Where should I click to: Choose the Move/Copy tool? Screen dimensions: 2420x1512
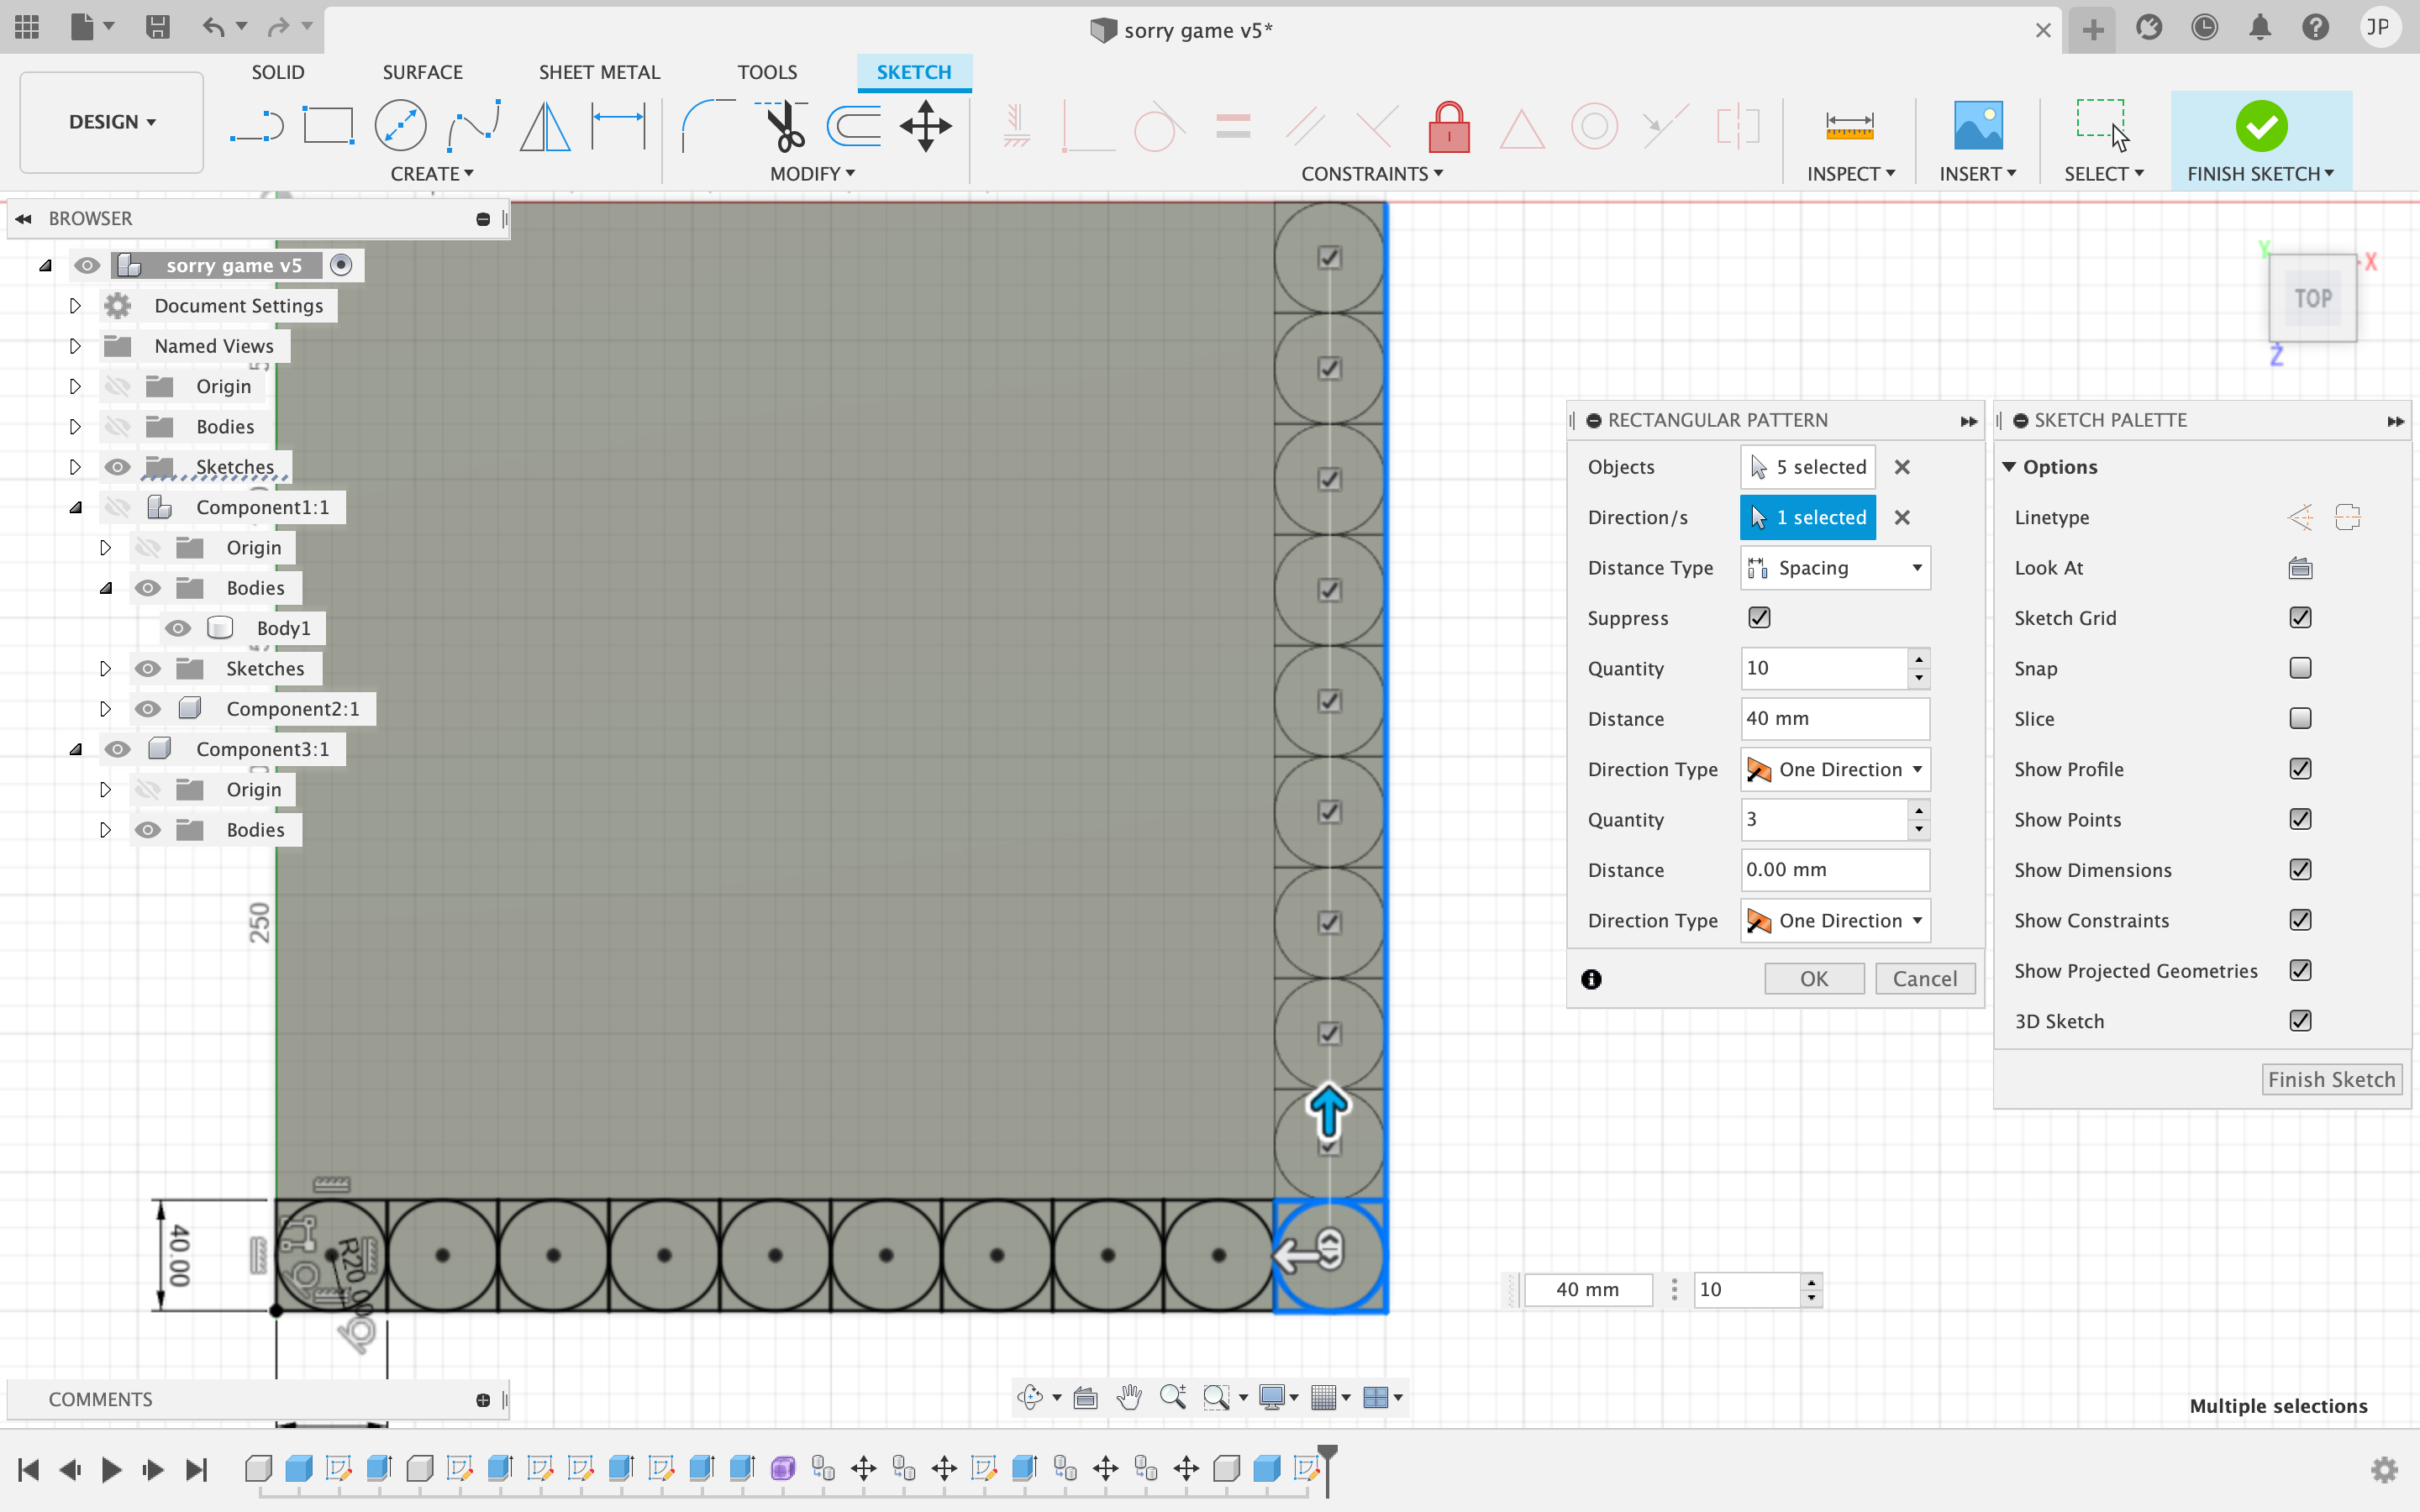(926, 127)
